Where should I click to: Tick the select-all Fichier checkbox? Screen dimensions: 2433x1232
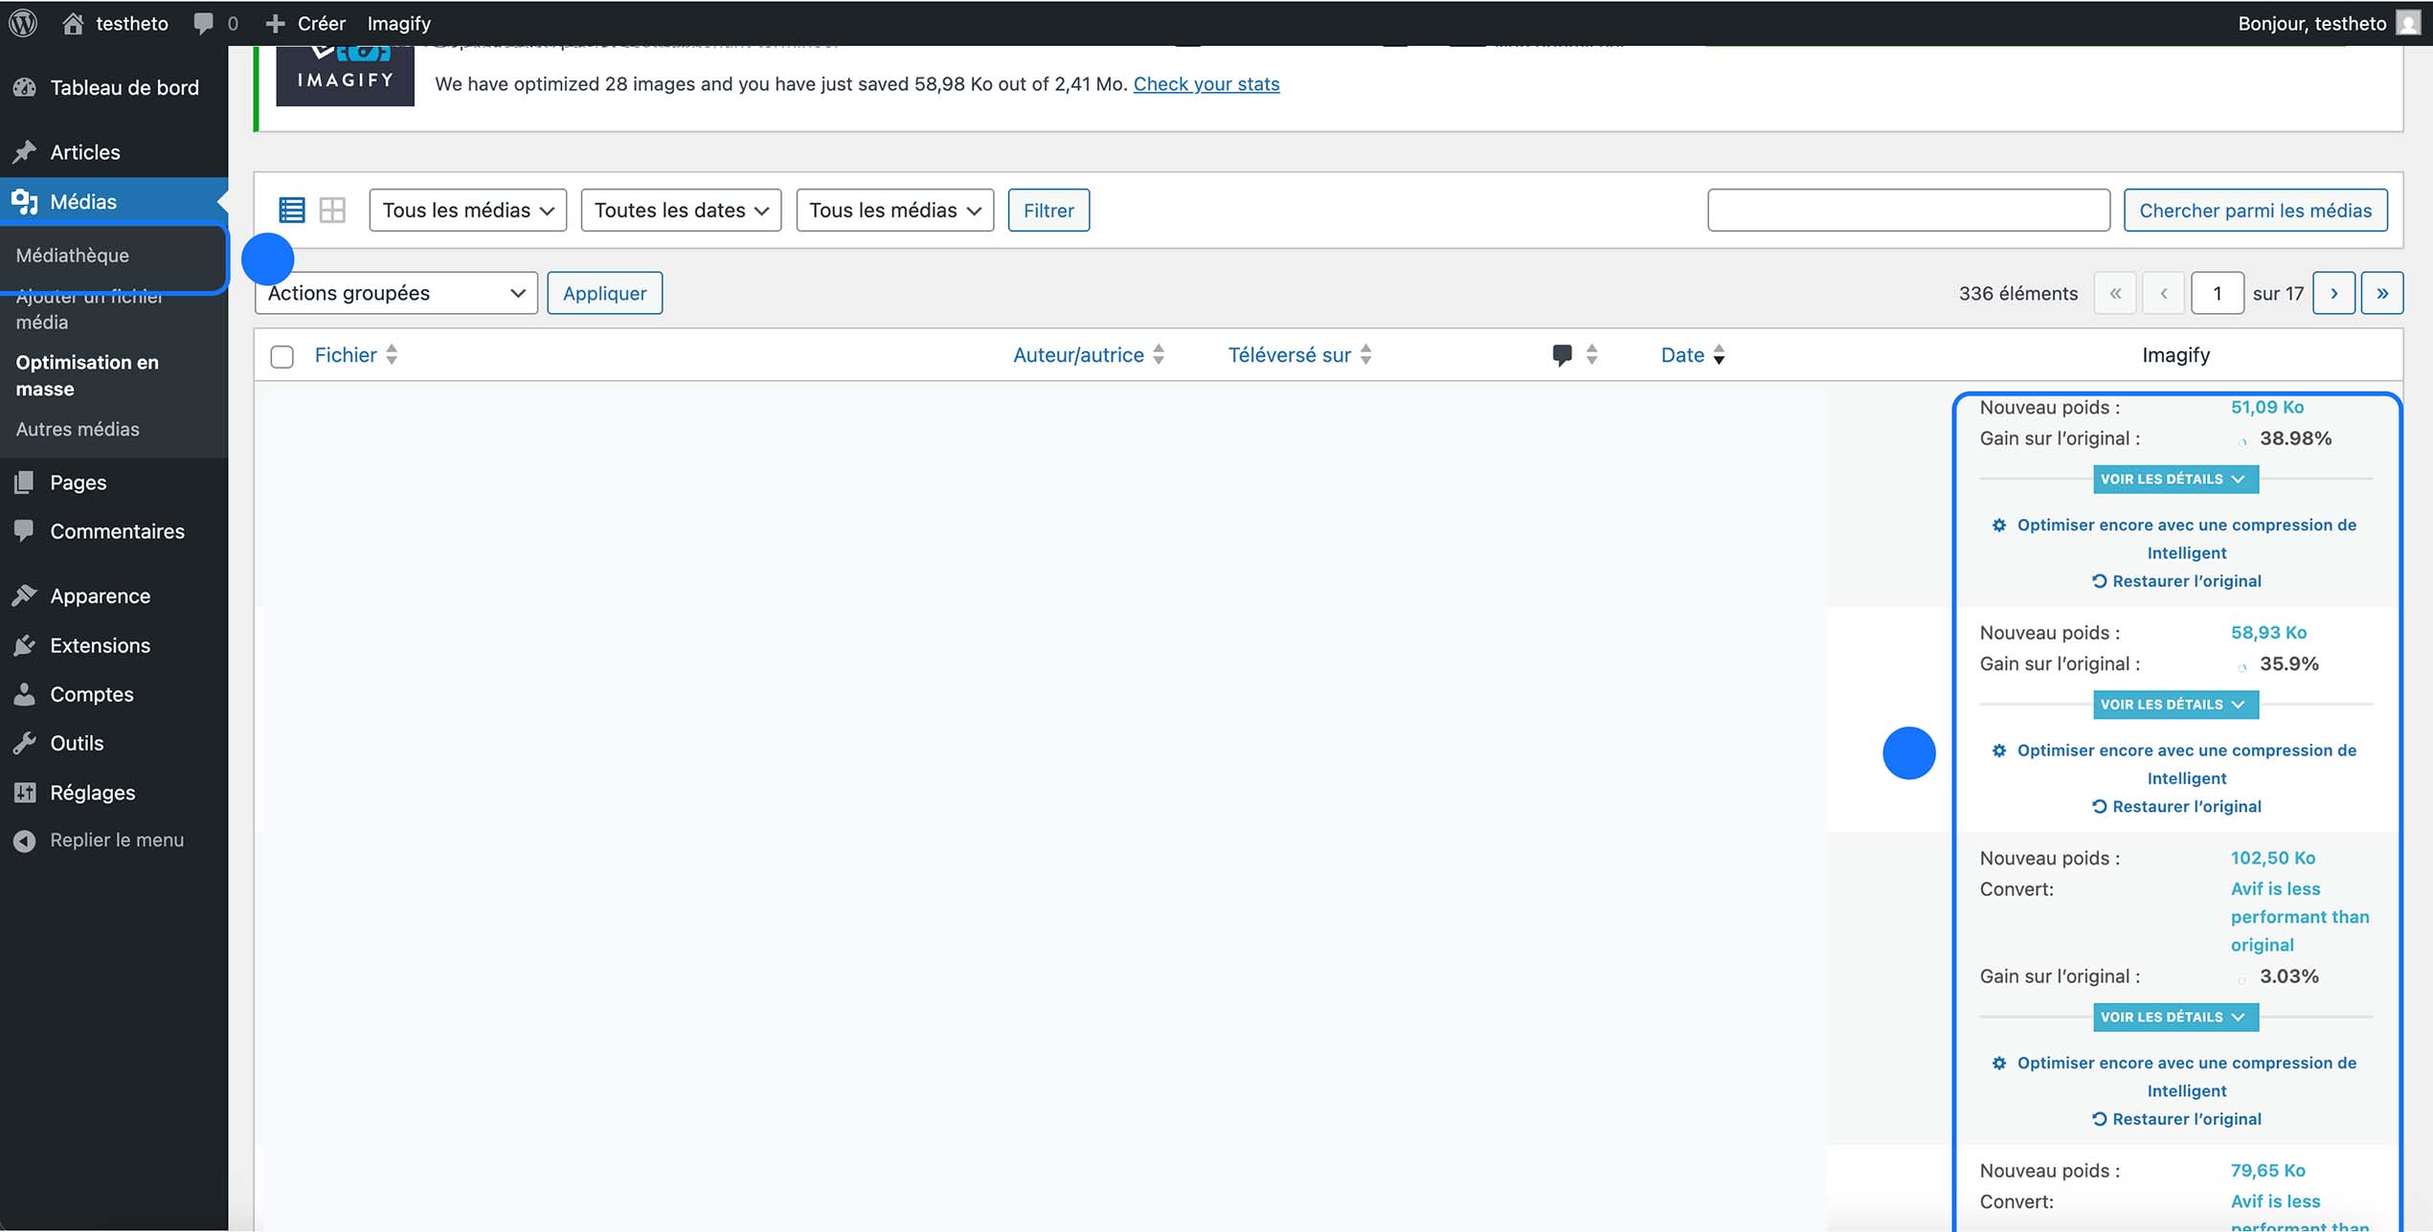click(282, 357)
